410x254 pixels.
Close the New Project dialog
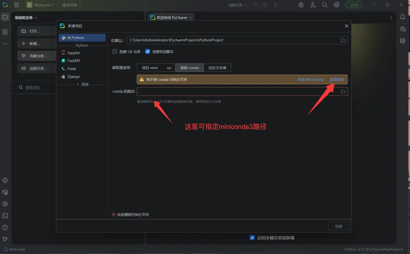click(347, 26)
